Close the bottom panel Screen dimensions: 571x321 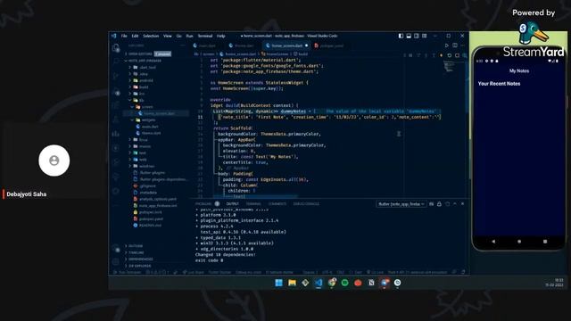pos(462,204)
